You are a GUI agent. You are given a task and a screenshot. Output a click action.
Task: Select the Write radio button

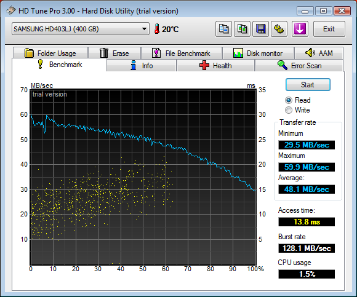[289, 110]
